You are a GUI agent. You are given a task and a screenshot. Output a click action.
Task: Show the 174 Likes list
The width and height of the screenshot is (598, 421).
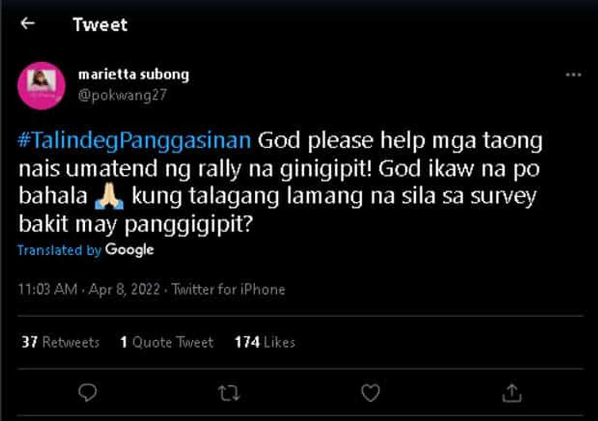click(x=265, y=342)
